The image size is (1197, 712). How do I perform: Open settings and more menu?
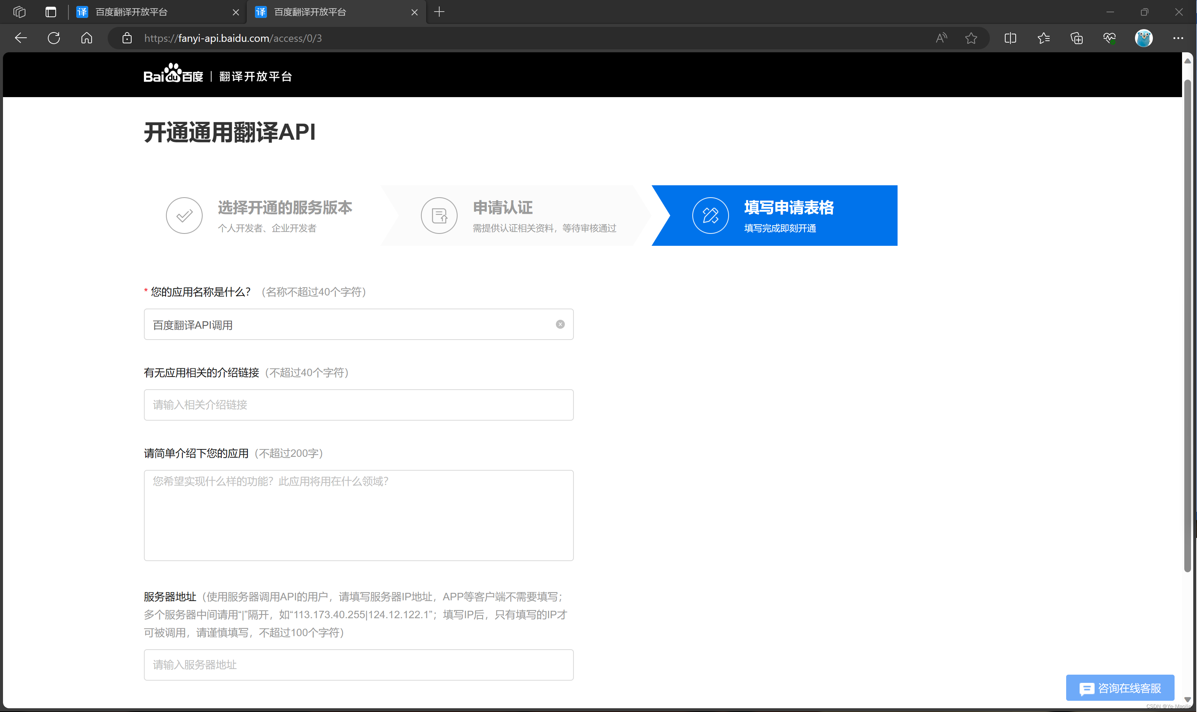click(1178, 38)
